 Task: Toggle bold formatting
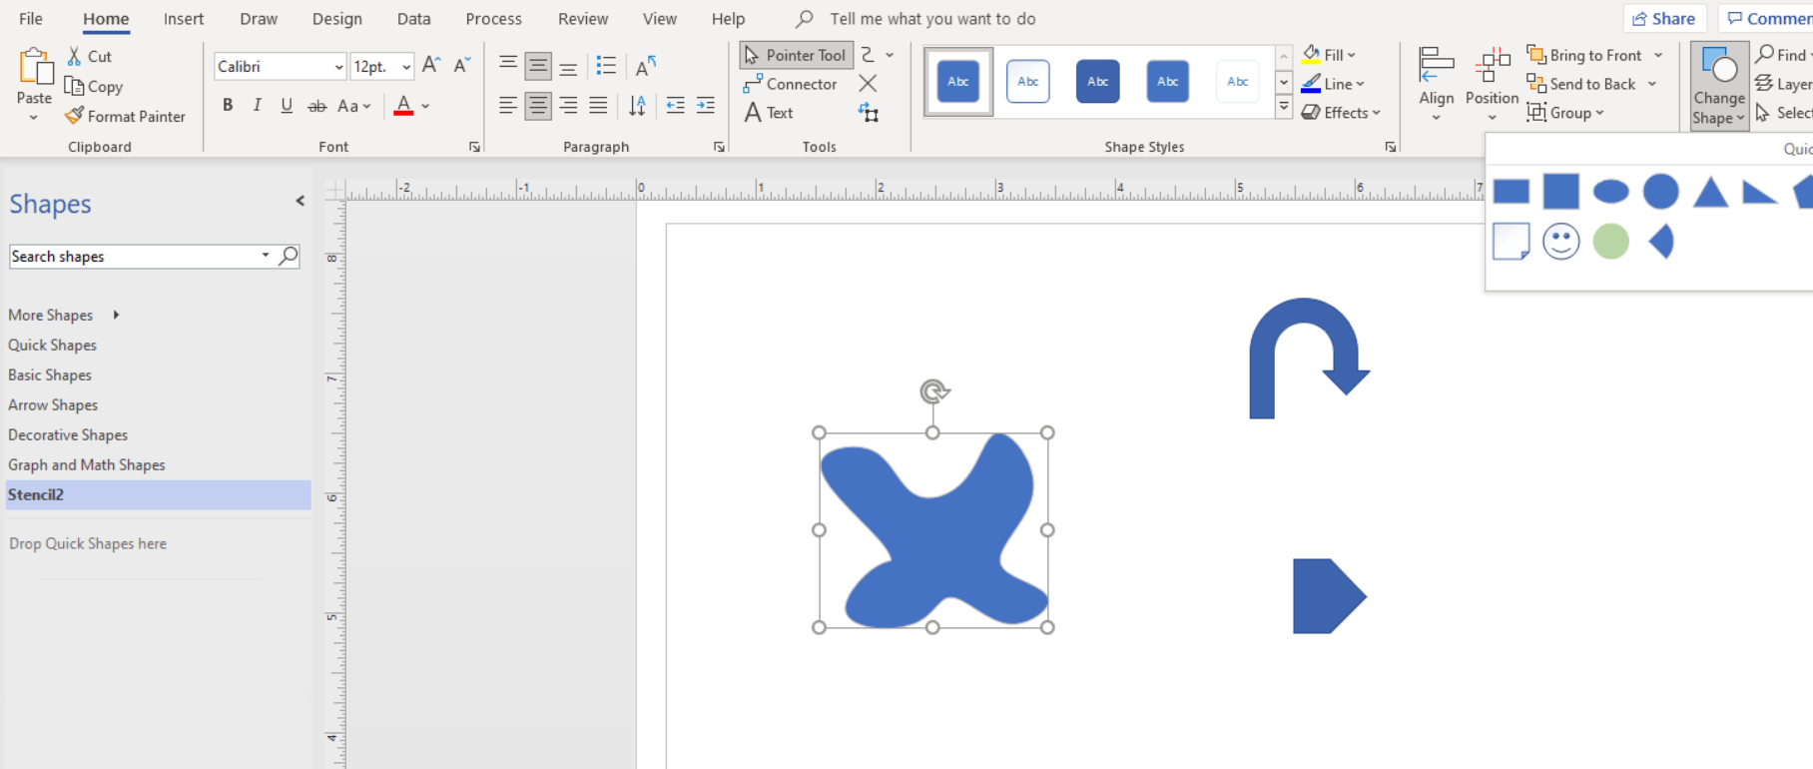(x=228, y=105)
